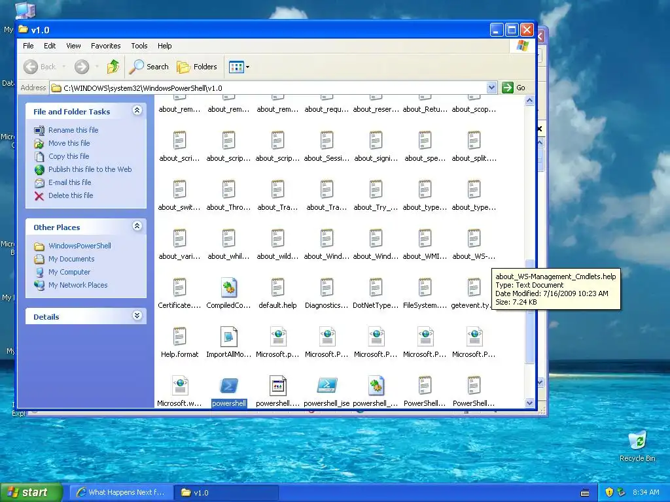Collapse the Other Places panel

pyautogui.click(x=137, y=226)
